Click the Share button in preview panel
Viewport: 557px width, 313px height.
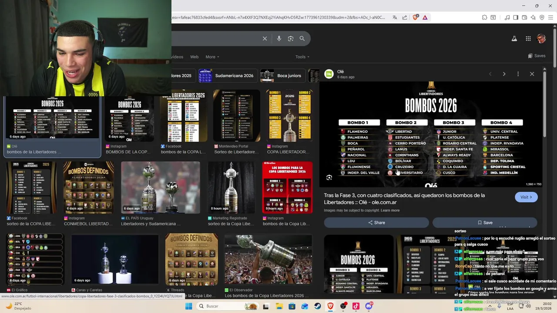(x=376, y=223)
